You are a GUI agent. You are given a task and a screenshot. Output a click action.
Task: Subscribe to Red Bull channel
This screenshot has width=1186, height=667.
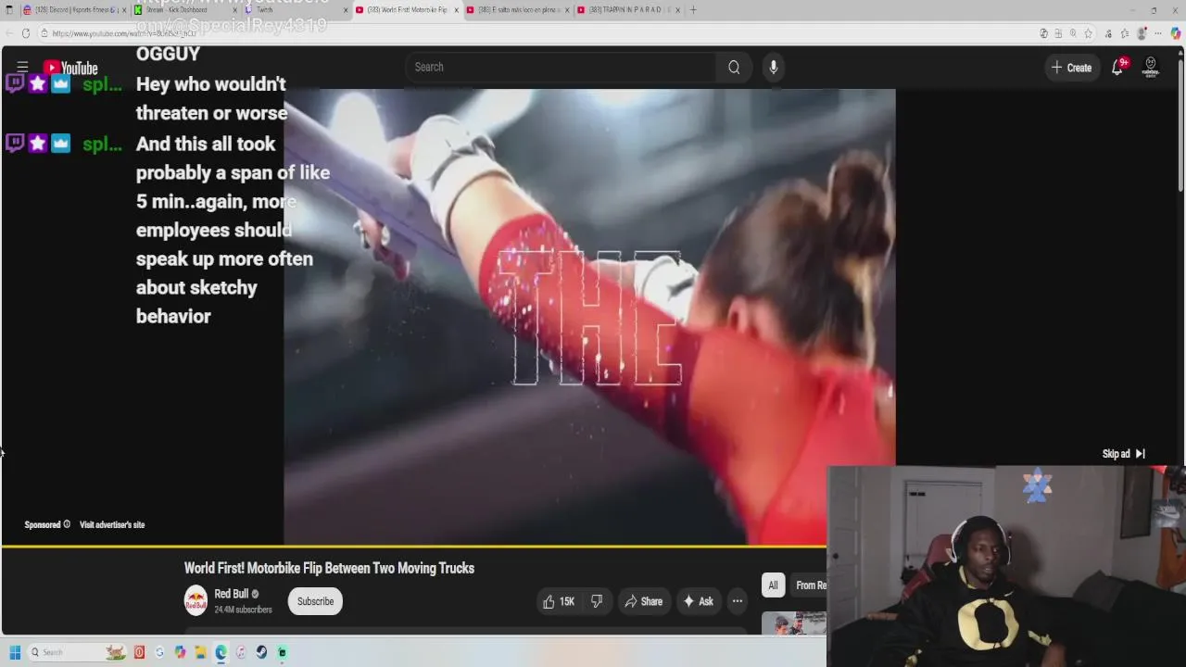coord(315,601)
